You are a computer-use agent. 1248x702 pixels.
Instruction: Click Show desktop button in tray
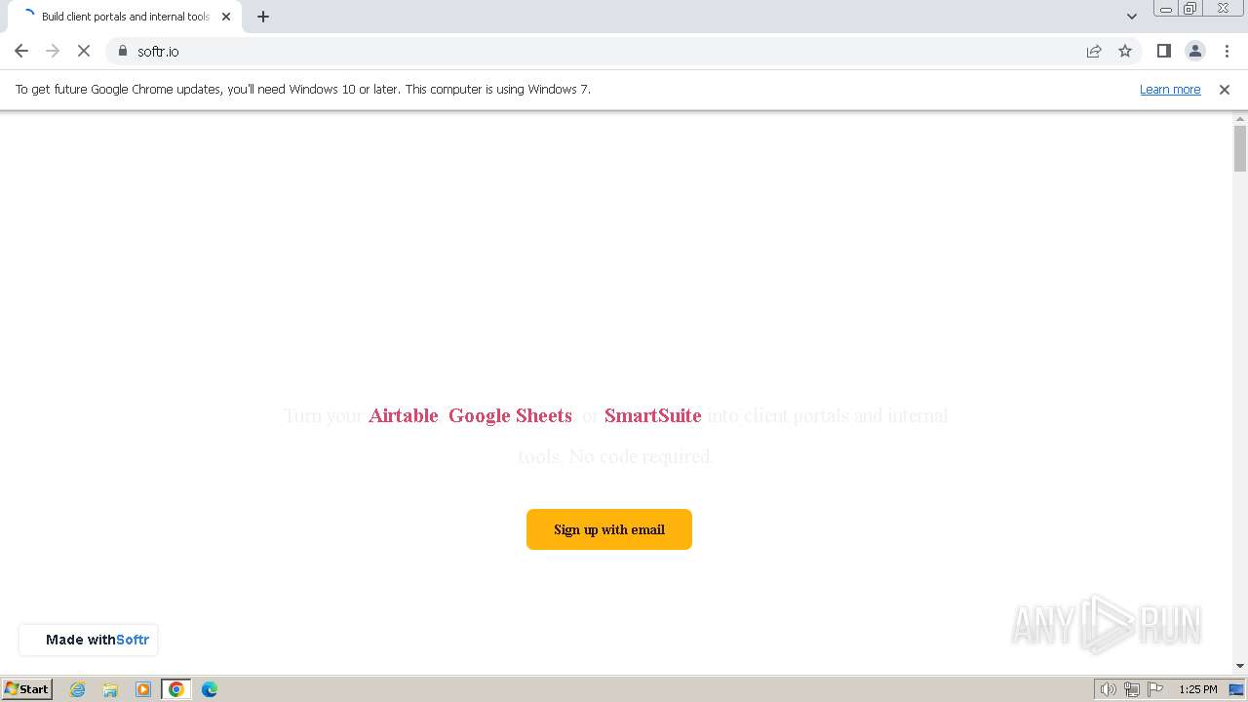click(x=1236, y=689)
